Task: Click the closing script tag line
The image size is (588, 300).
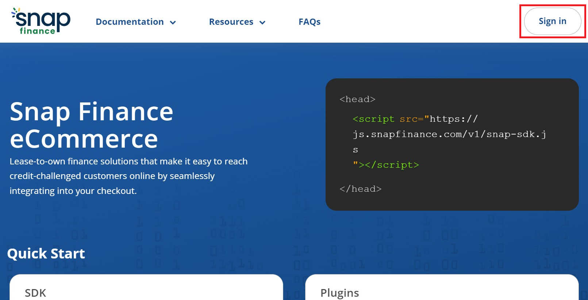Action: [386, 165]
